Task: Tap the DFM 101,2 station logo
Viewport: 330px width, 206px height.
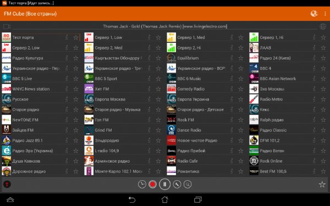Action: pyautogui.click(x=254, y=140)
